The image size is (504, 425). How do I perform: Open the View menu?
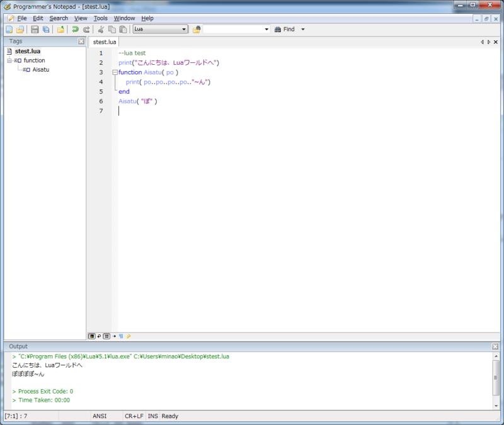pos(81,18)
